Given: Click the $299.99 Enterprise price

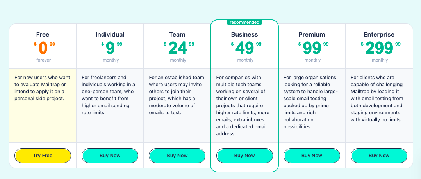Looking at the screenshot, I should click(380, 48).
